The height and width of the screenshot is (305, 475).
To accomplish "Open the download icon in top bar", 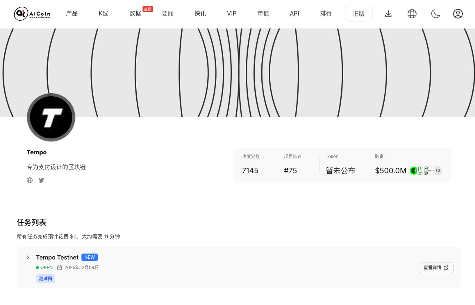I will (x=388, y=14).
